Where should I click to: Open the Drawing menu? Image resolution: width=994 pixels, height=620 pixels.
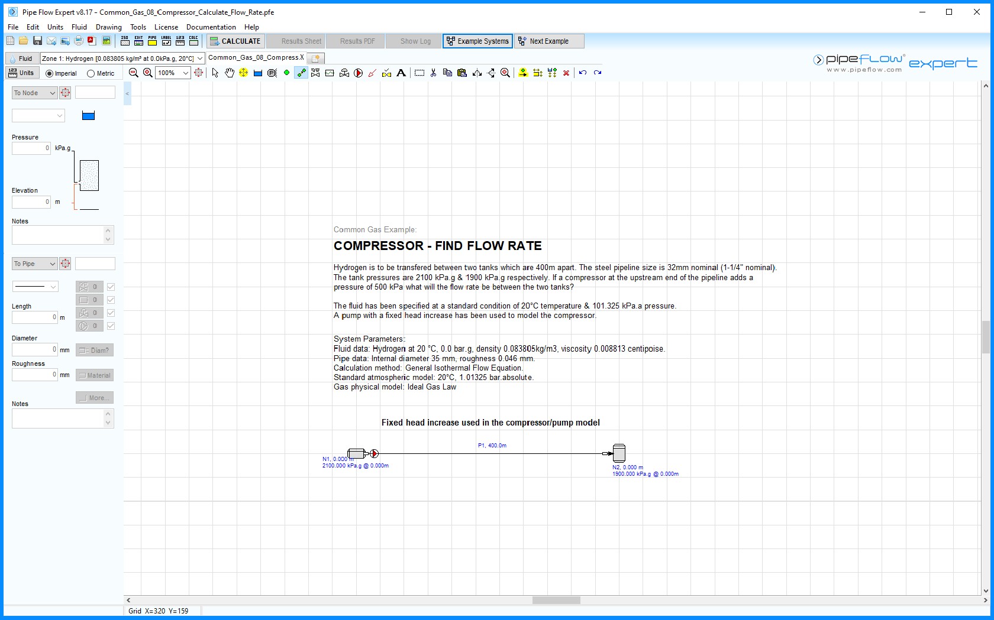point(109,27)
